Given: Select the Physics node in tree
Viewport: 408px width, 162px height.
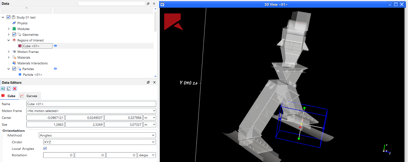Looking at the screenshot, I should pos(22,23).
